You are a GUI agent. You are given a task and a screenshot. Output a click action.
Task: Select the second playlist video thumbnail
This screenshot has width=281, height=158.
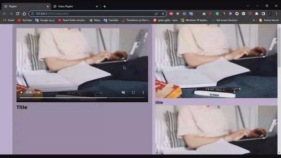coord(216,130)
